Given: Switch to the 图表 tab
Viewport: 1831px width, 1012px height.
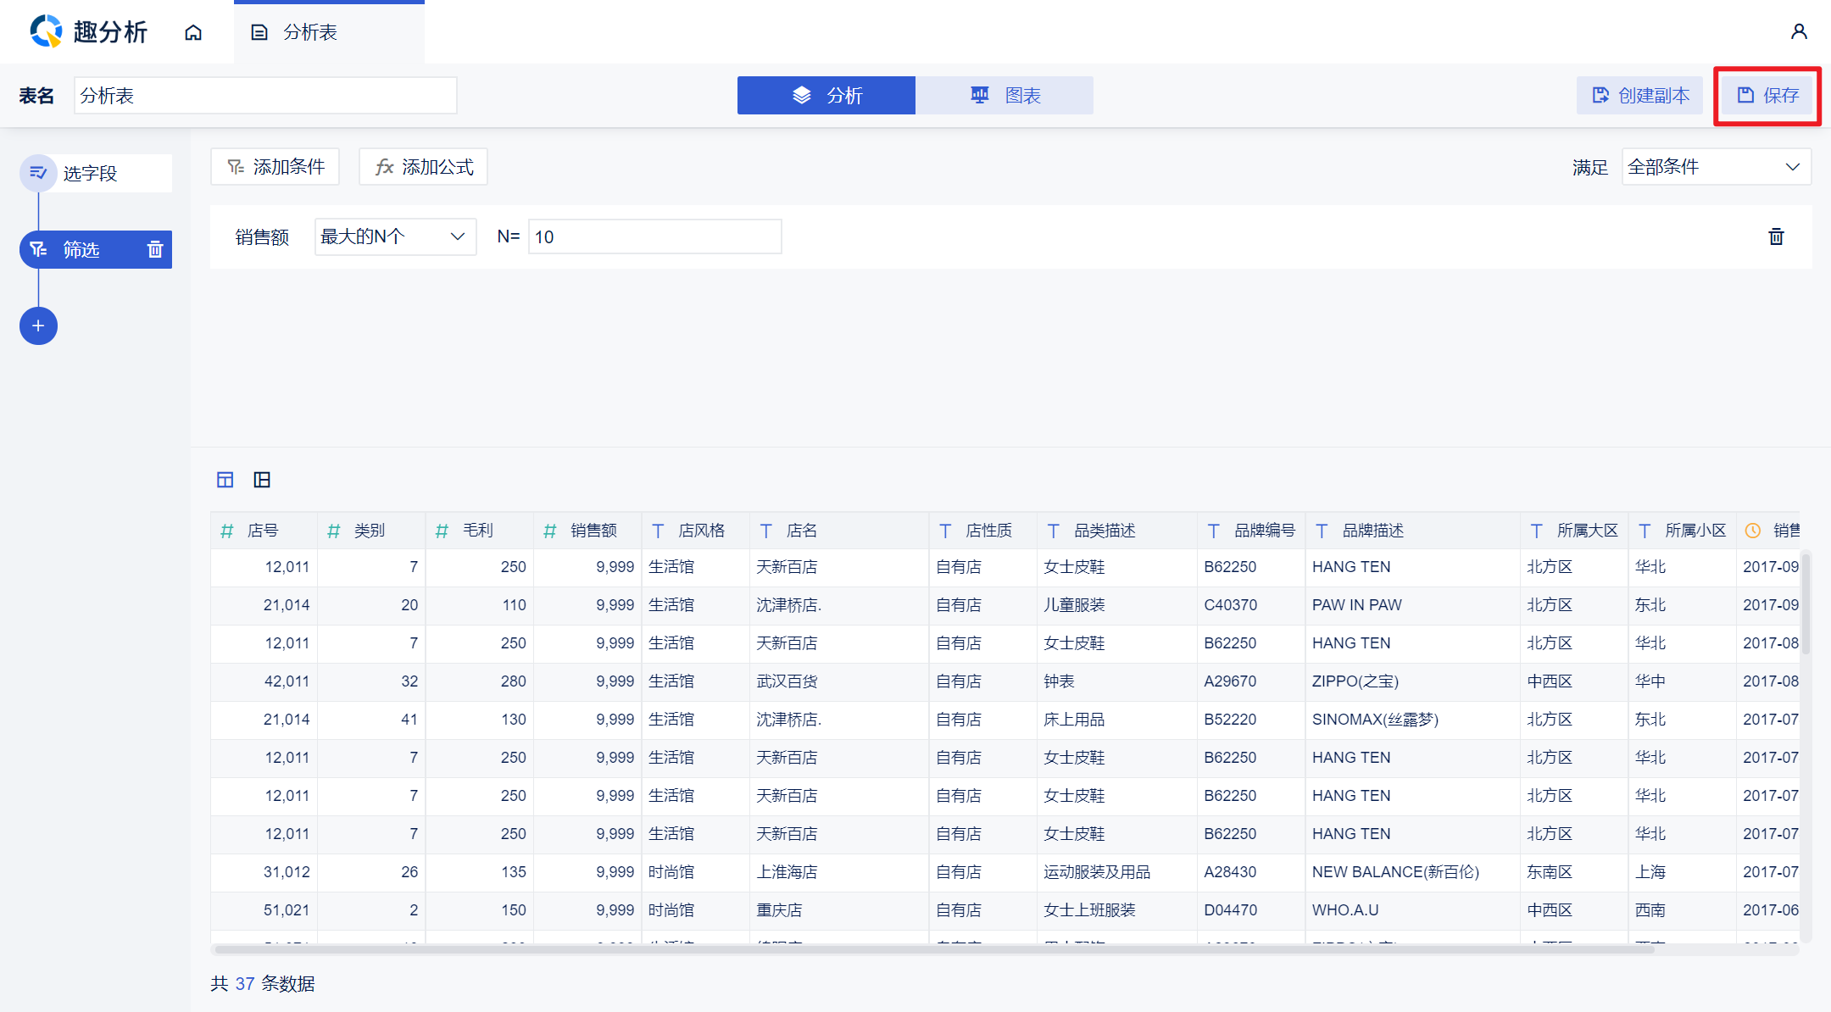Looking at the screenshot, I should (1005, 95).
